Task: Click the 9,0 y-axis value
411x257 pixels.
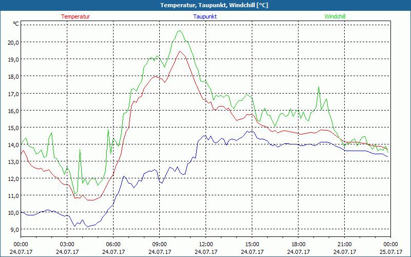Action: point(15,230)
